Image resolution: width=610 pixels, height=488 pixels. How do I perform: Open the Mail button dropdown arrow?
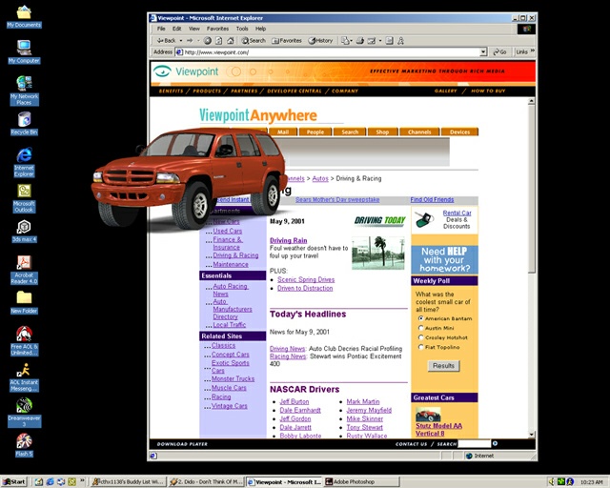tap(352, 40)
